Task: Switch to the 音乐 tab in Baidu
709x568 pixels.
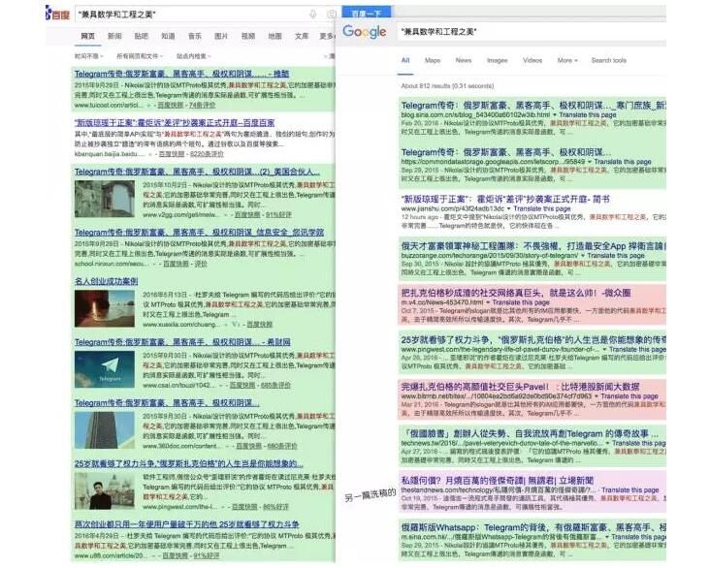Action: tap(194, 36)
